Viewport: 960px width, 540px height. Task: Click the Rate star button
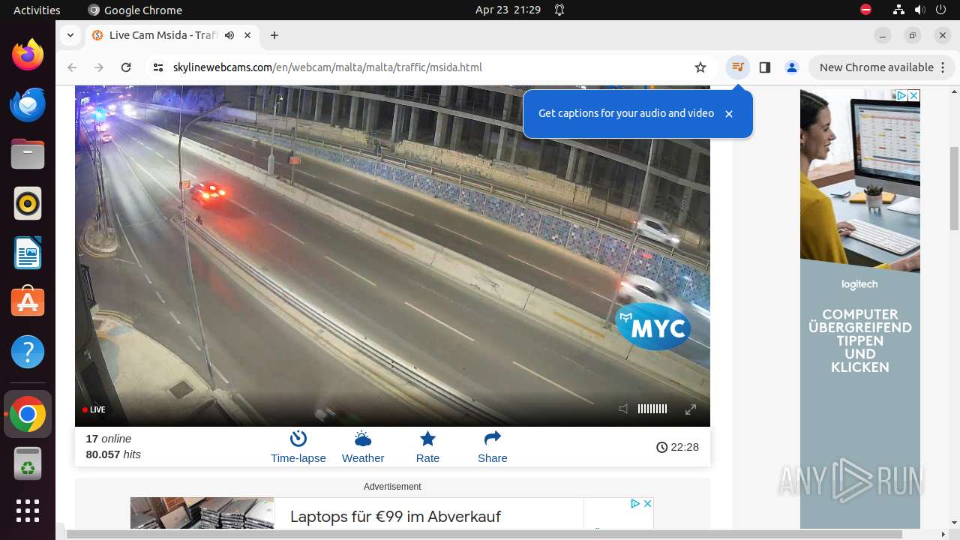click(x=427, y=447)
